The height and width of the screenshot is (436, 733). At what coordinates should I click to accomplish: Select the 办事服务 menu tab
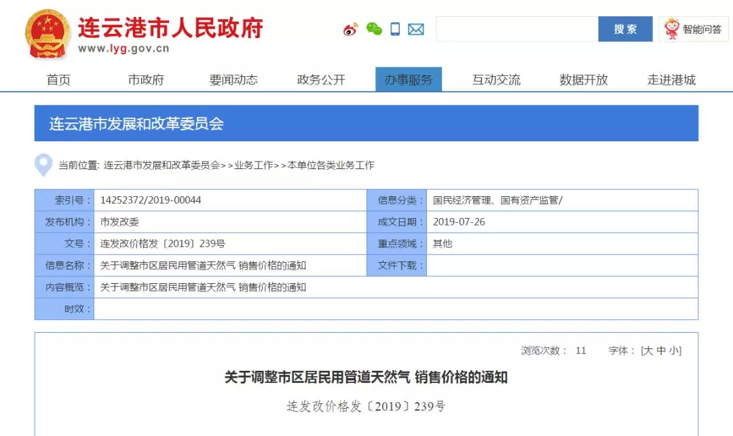[409, 79]
